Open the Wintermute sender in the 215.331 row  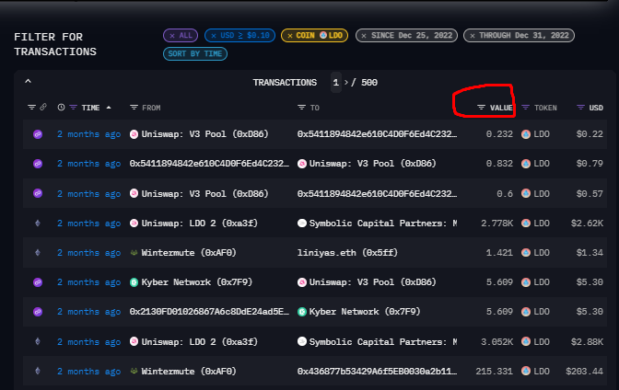click(189, 372)
